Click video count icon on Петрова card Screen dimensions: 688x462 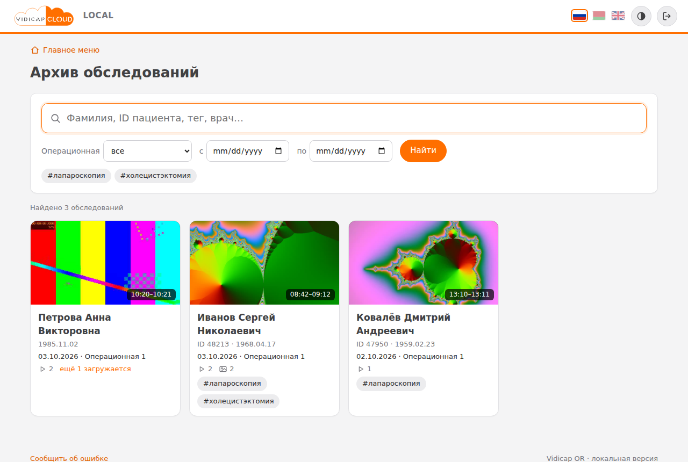[42, 369]
